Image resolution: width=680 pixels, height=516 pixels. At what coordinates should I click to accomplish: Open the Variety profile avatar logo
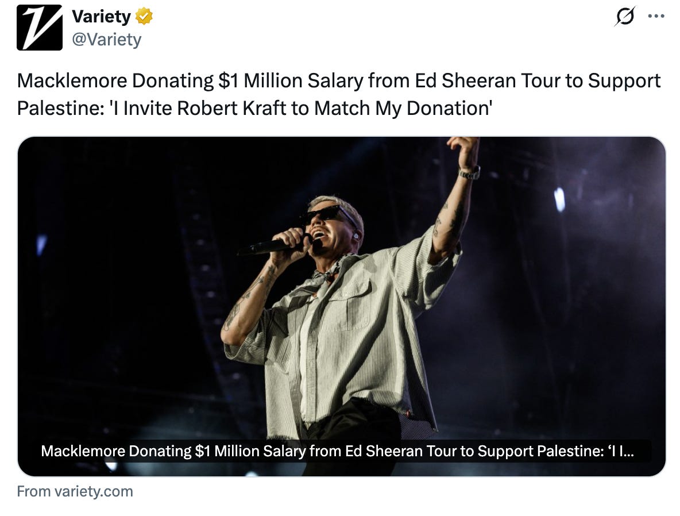(x=40, y=28)
